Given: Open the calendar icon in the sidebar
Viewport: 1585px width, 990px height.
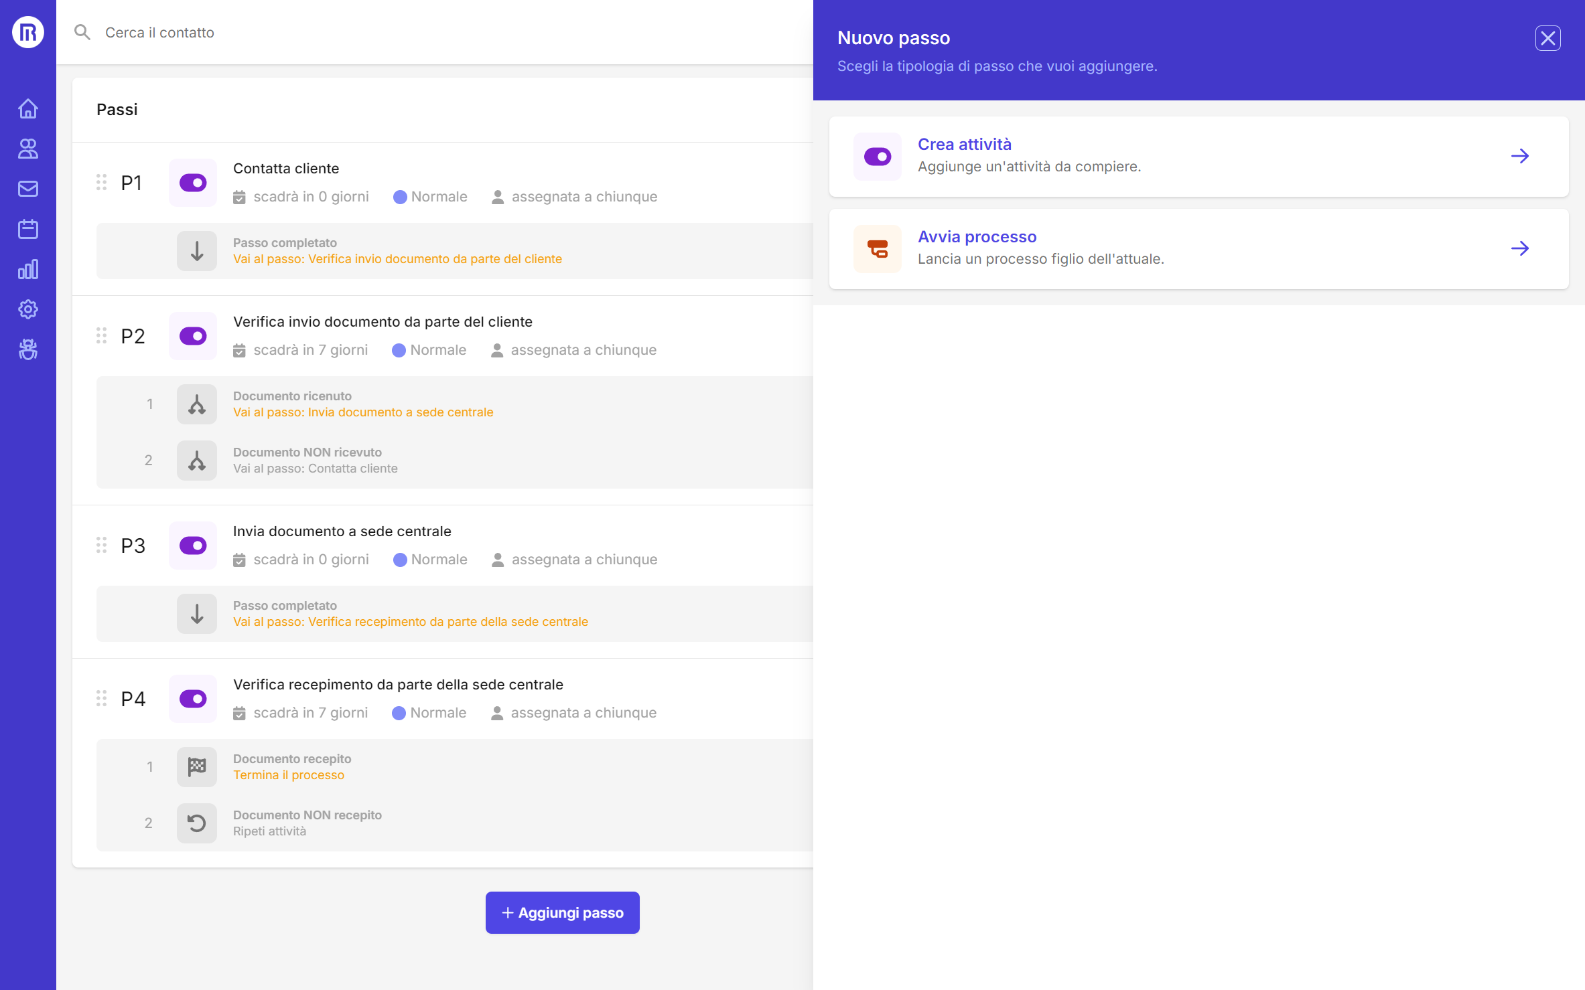Looking at the screenshot, I should [28, 229].
